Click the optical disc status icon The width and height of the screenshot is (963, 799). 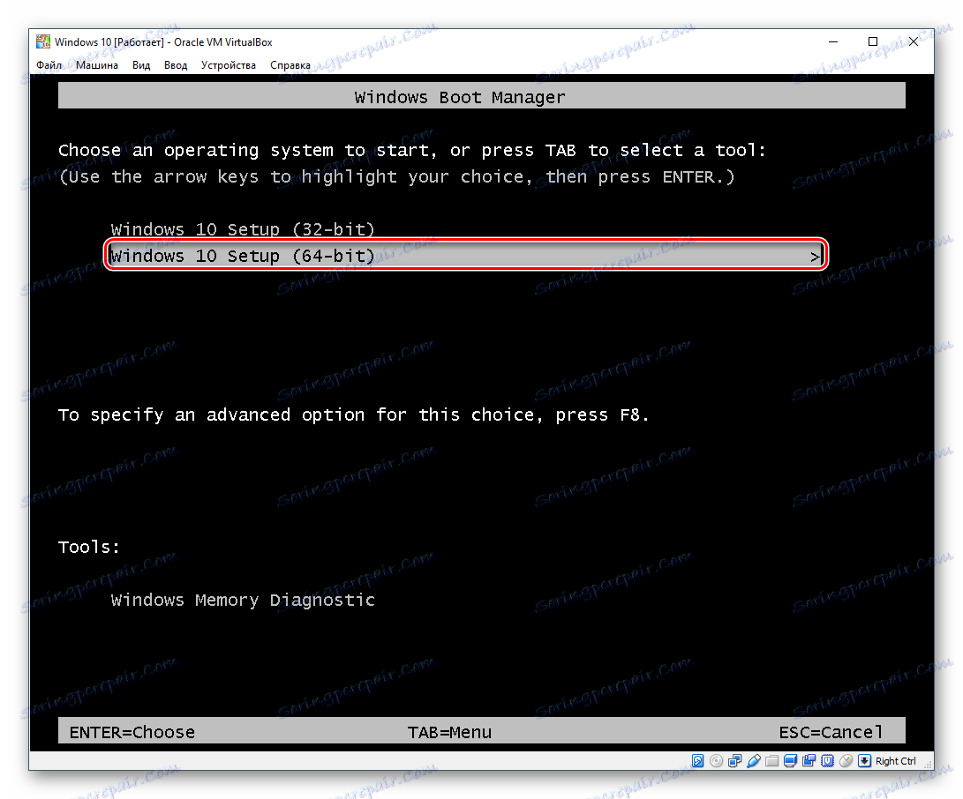point(716,761)
